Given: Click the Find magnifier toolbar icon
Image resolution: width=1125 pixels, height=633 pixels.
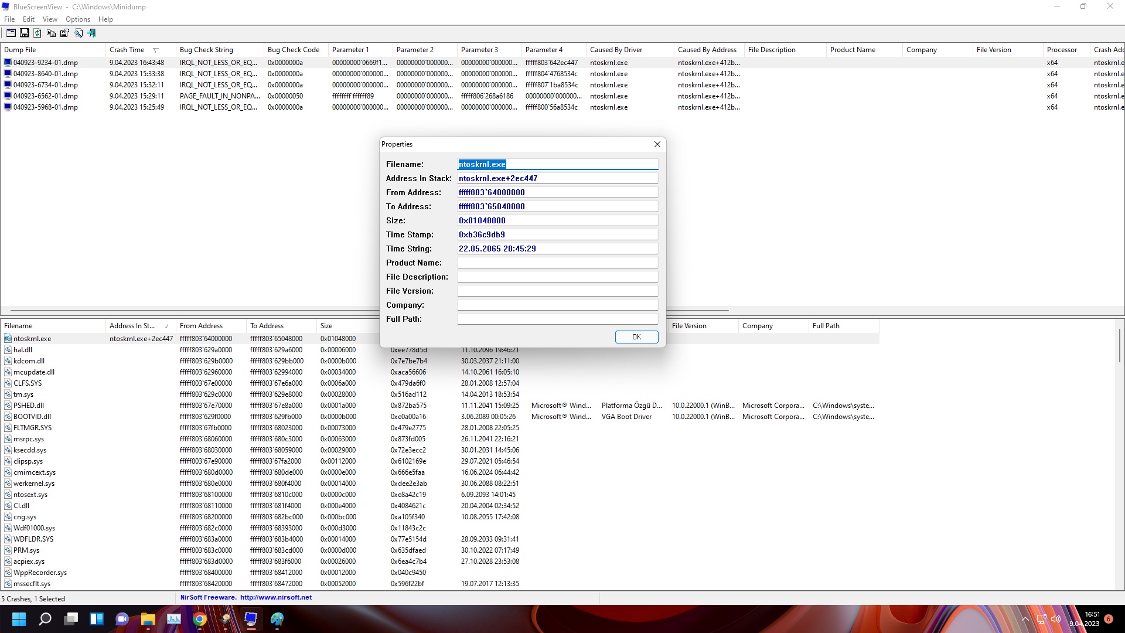Looking at the screenshot, I should 78,33.
